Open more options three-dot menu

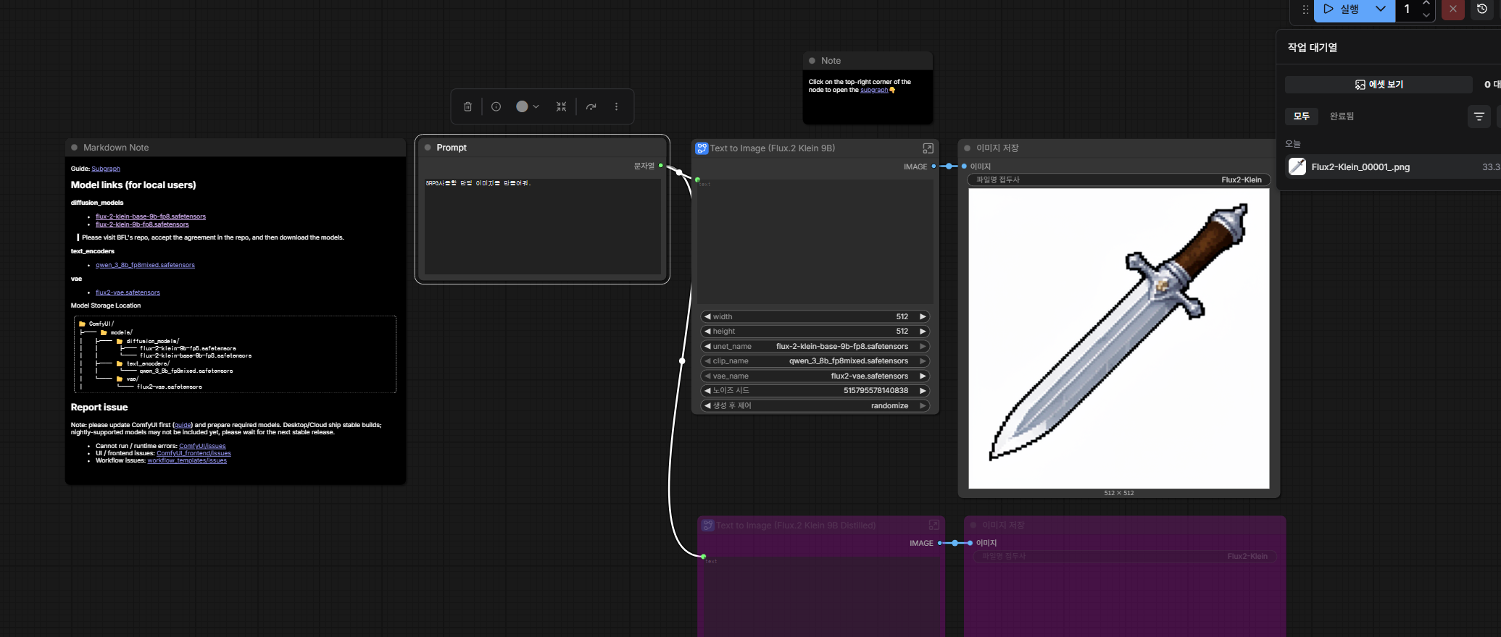click(617, 106)
